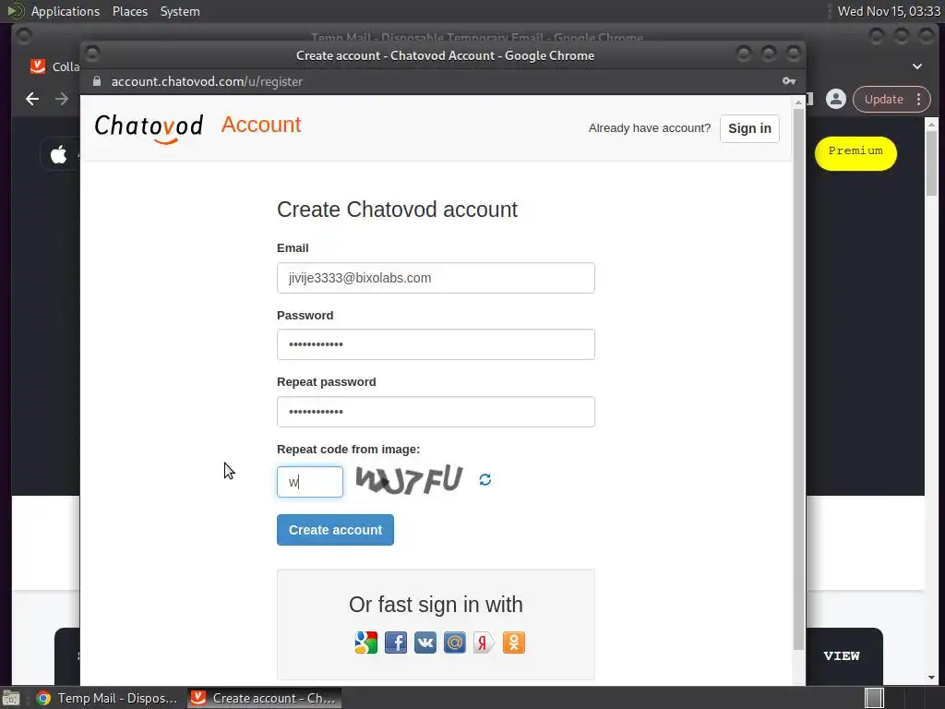Click the Temp Mail window scrollbar

pos(931,162)
